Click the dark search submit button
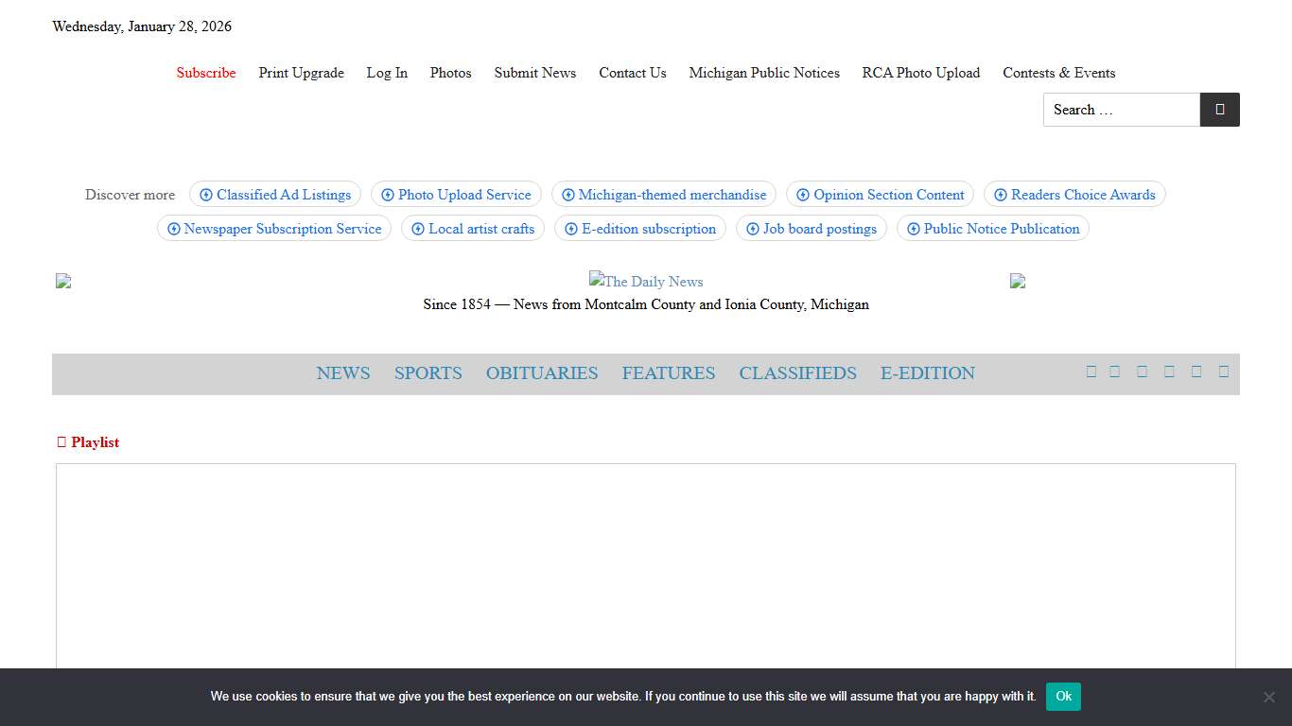The height and width of the screenshot is (726, 1292). click(1219, 110)
